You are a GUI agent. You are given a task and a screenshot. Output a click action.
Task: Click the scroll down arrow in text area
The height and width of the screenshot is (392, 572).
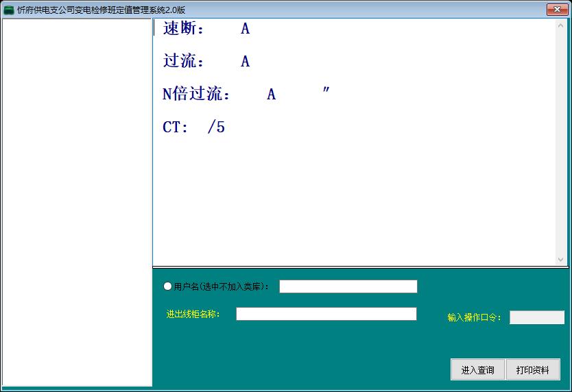(560, 260)
